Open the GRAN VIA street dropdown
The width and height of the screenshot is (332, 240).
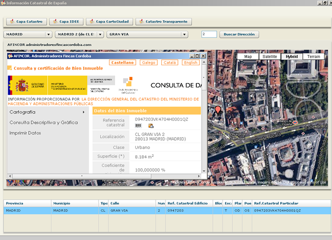pyautogui.click(x=147, y=34)
